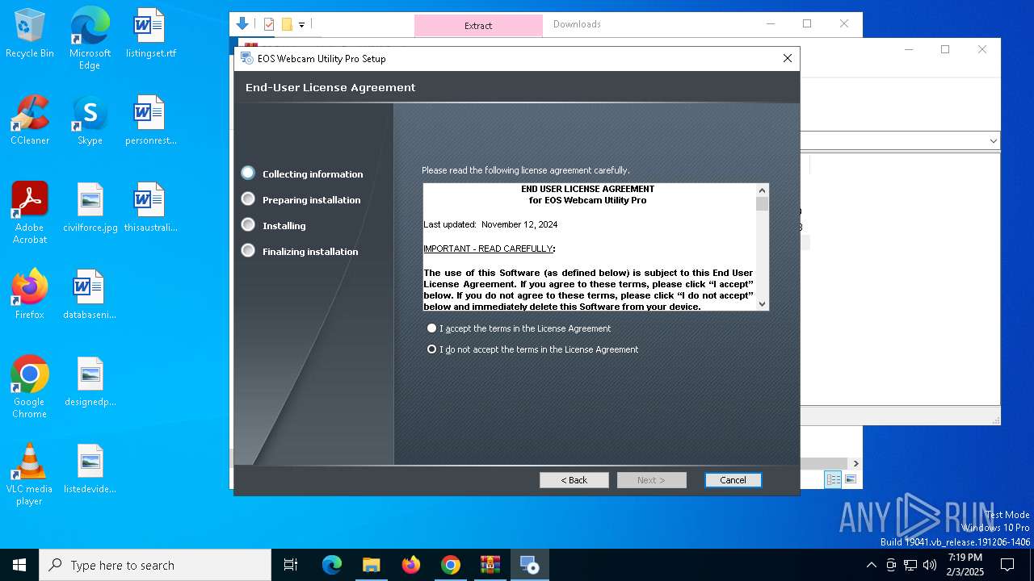The image size is (1034, 581).
Task: Open Recycle Bin desktop icon
Action: click(x=30, y=34)
